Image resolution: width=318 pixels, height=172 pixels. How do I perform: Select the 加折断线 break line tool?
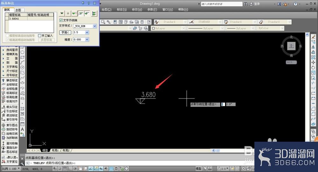click(10, 138)
